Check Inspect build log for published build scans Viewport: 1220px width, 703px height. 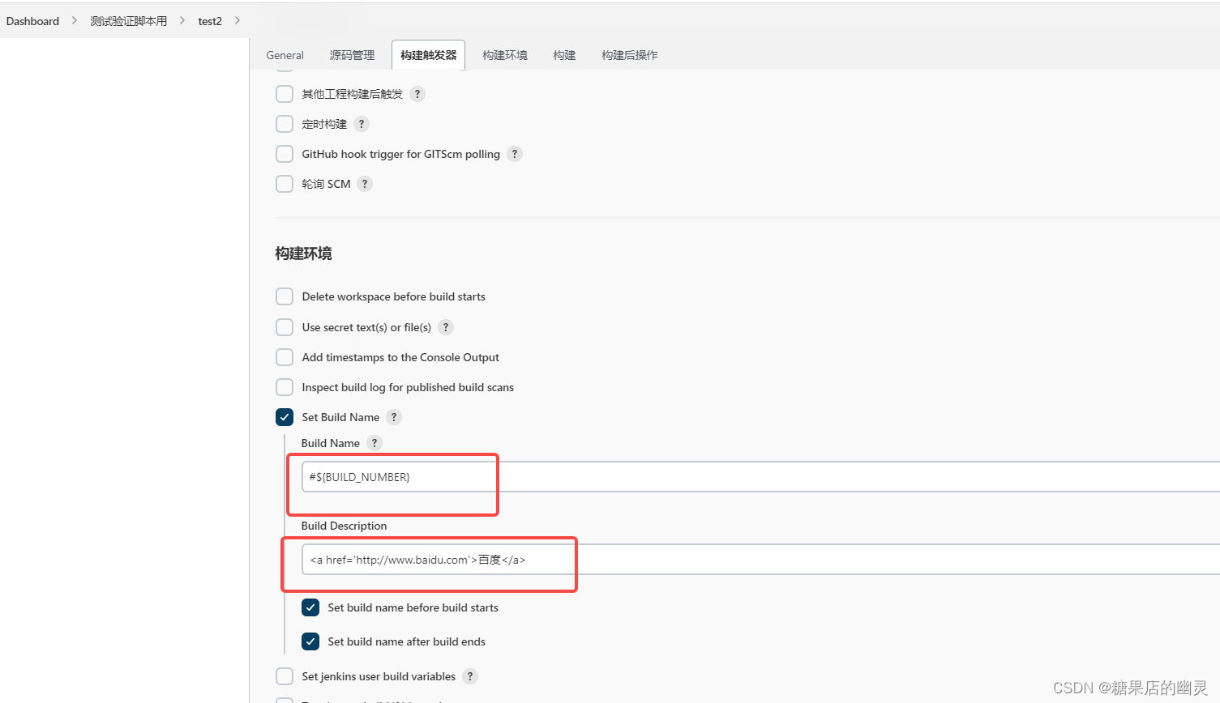(x=285, y=387)
